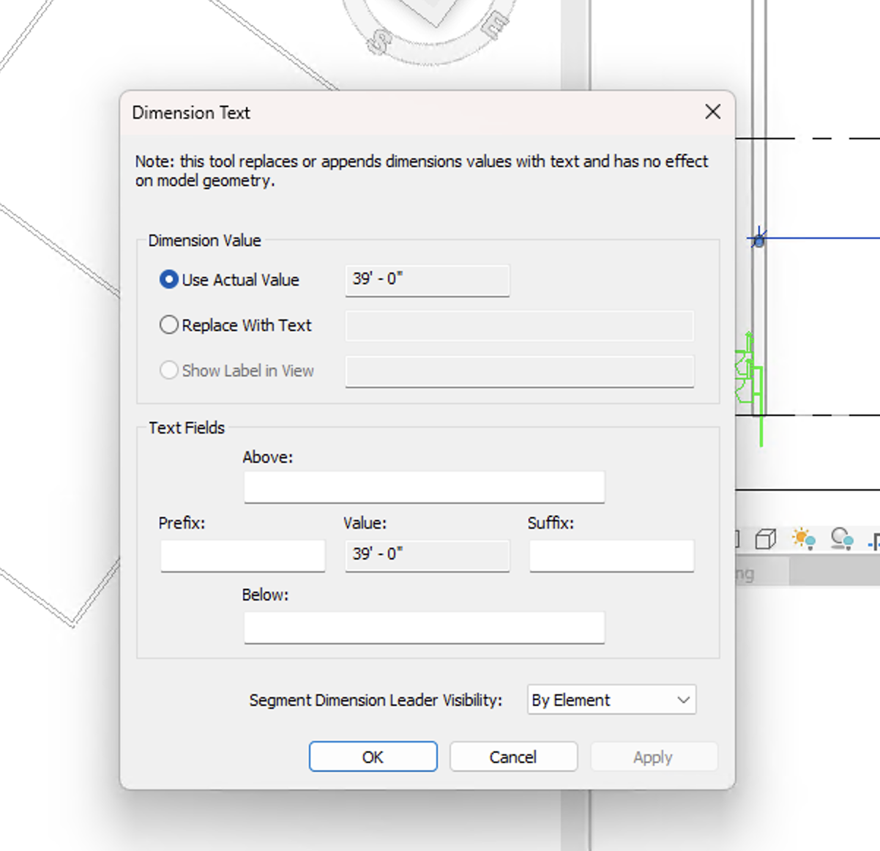Apply the dimension text changes
The image size is (880, 851).
(653, 757)
